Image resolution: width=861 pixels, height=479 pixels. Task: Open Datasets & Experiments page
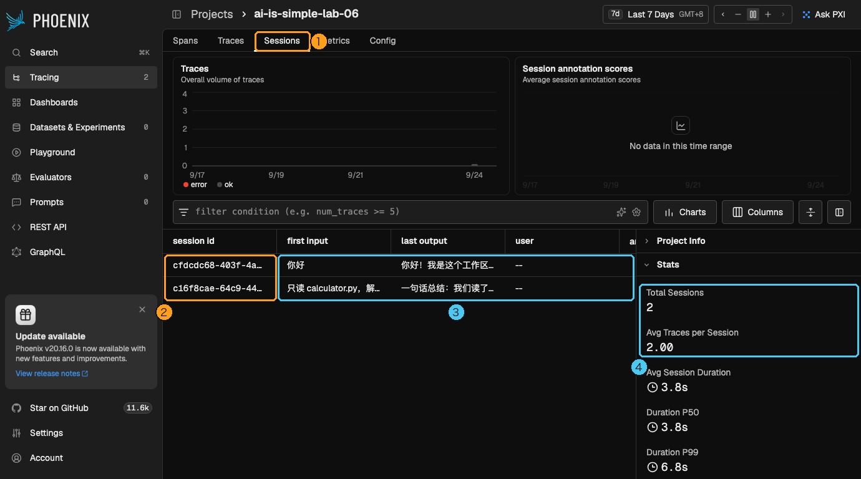click(x=81, y=127)
